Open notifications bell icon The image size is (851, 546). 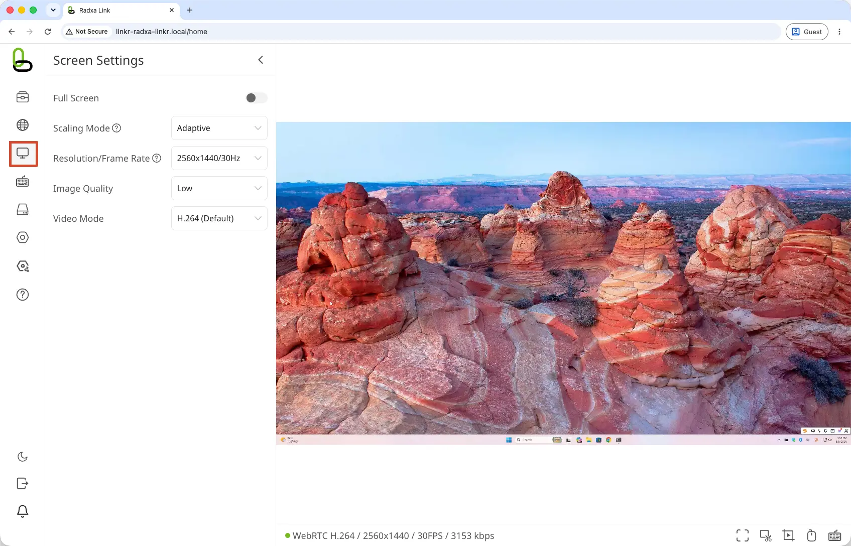tap(23, 511)
